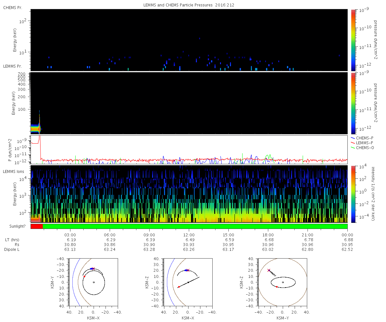The image size is (386, 322).
Task: Click the KSM-Y versus KSM-Z orbit plot
Action: [x=283, y=282]
